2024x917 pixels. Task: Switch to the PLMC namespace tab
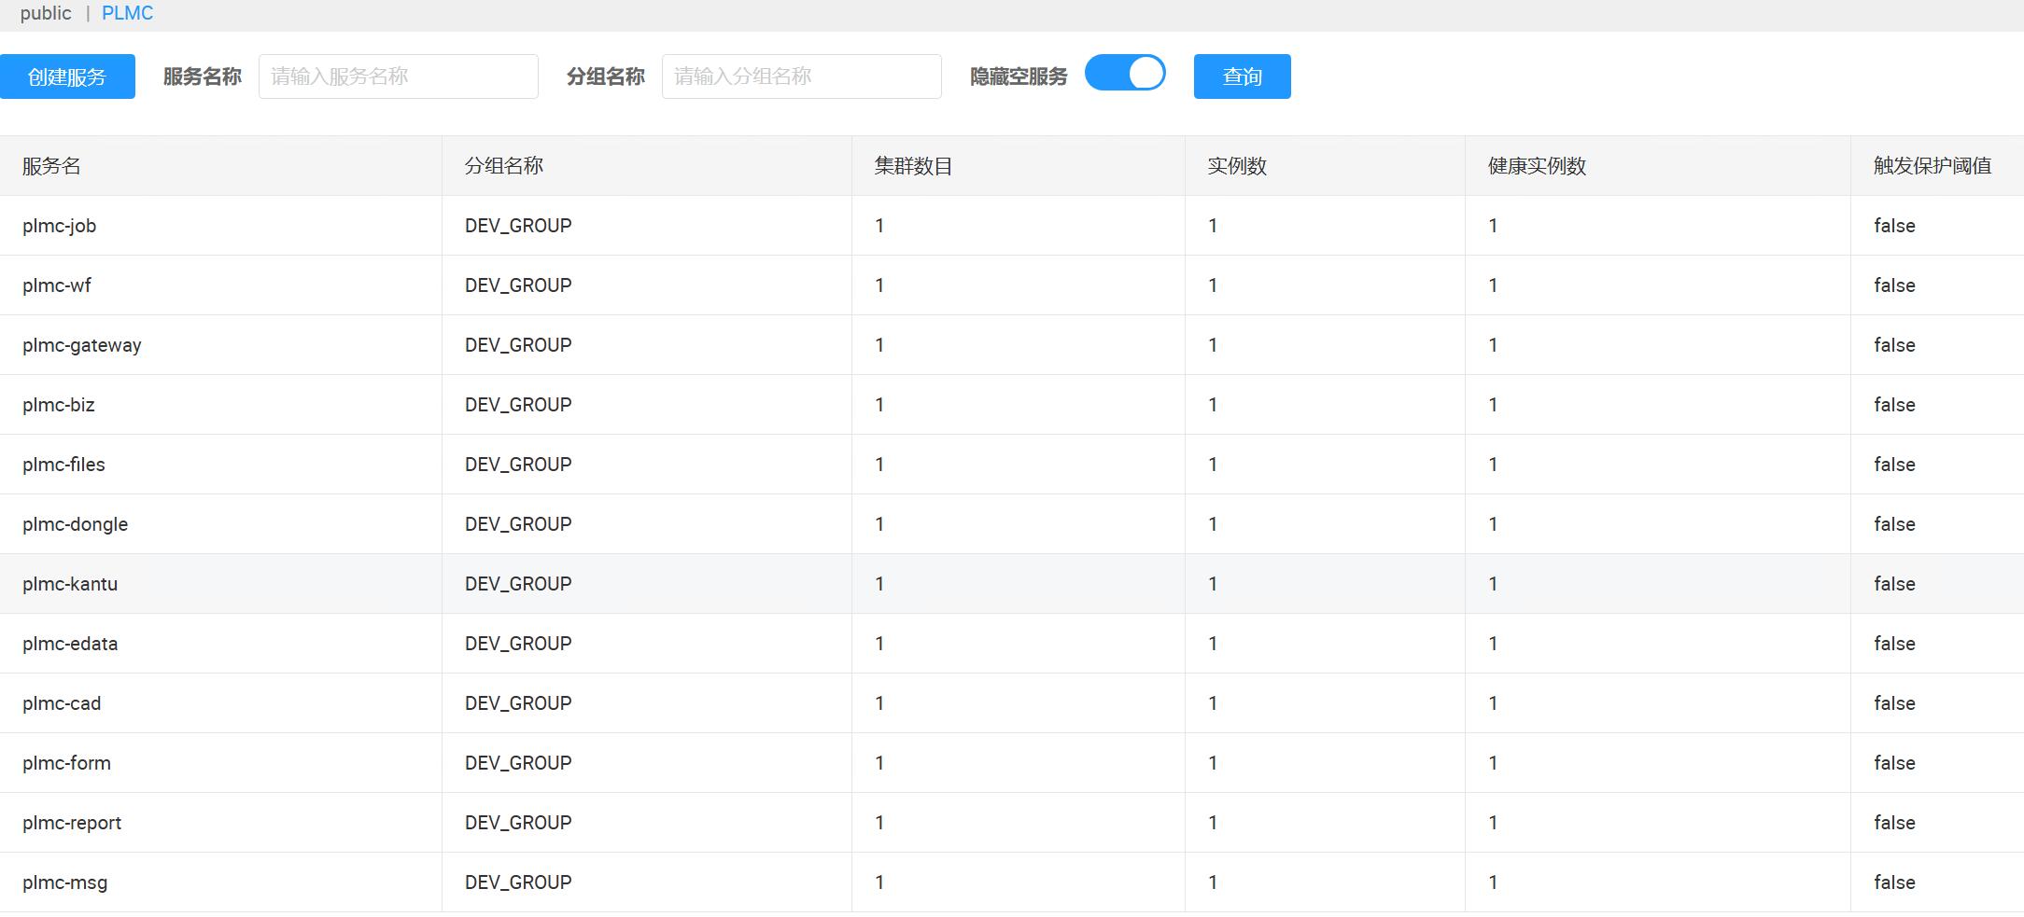pyautogui.click(x=127, y=13)
